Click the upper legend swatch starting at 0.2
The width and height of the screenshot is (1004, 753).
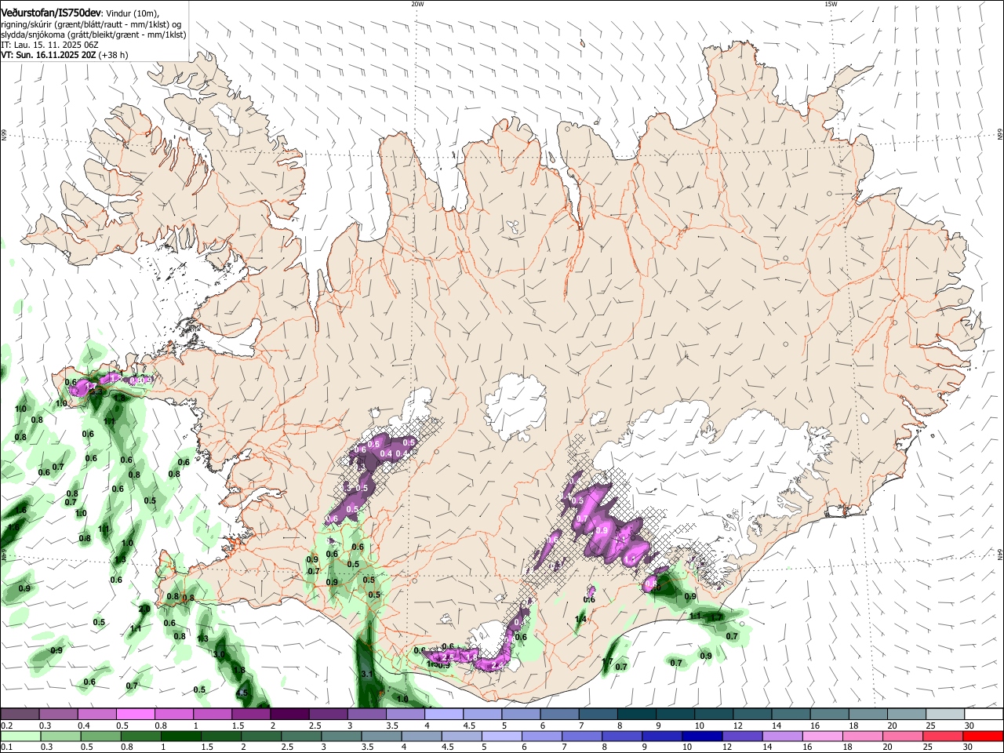coord(20,715)
